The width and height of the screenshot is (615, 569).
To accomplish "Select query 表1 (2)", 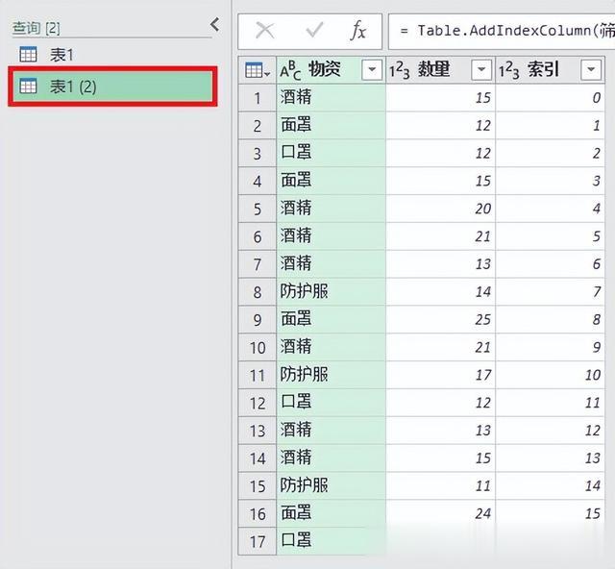I will (112, 87).
